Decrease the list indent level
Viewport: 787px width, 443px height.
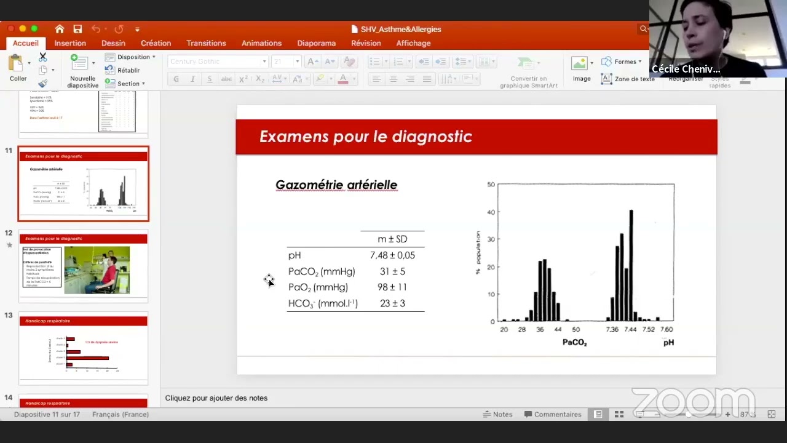coord(423,62)
